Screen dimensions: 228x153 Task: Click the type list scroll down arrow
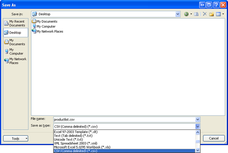tap(197, 150)
